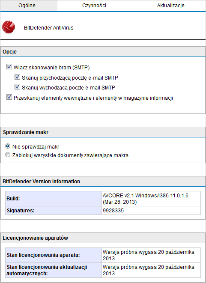The image size is (206, 283).
Task: Toggle Włącz skanowanie bram (SMTP) checkbox
Action: 9,67
